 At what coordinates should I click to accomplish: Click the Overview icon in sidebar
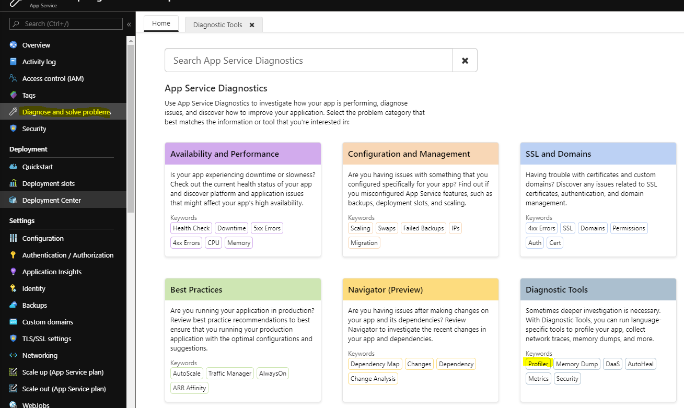click(x=14, y=45)
